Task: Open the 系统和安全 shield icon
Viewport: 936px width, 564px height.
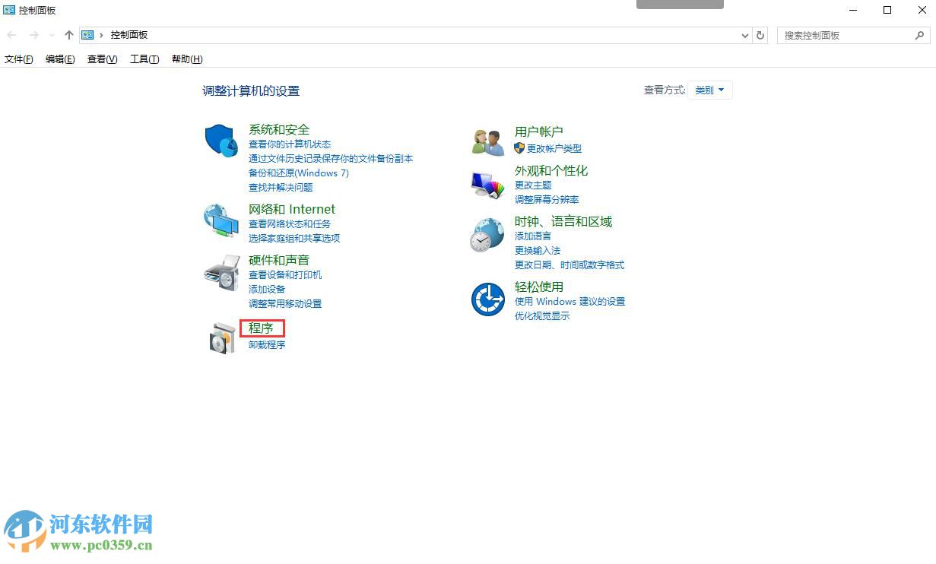Action: click(x=221, y=141)
